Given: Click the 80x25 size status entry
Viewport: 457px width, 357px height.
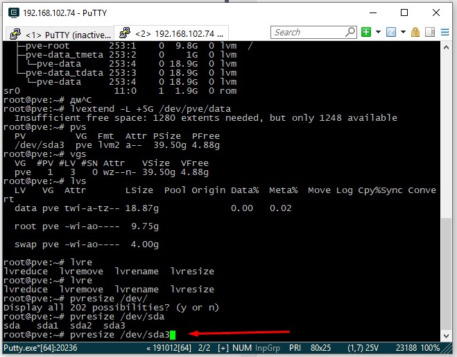Looking at the screenshot, I should tap(320, 348).
